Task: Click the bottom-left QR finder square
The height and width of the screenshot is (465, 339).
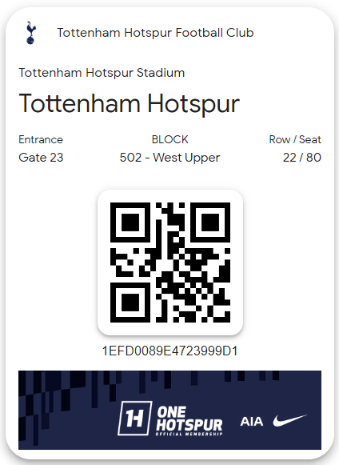Action: pos(130,303)
